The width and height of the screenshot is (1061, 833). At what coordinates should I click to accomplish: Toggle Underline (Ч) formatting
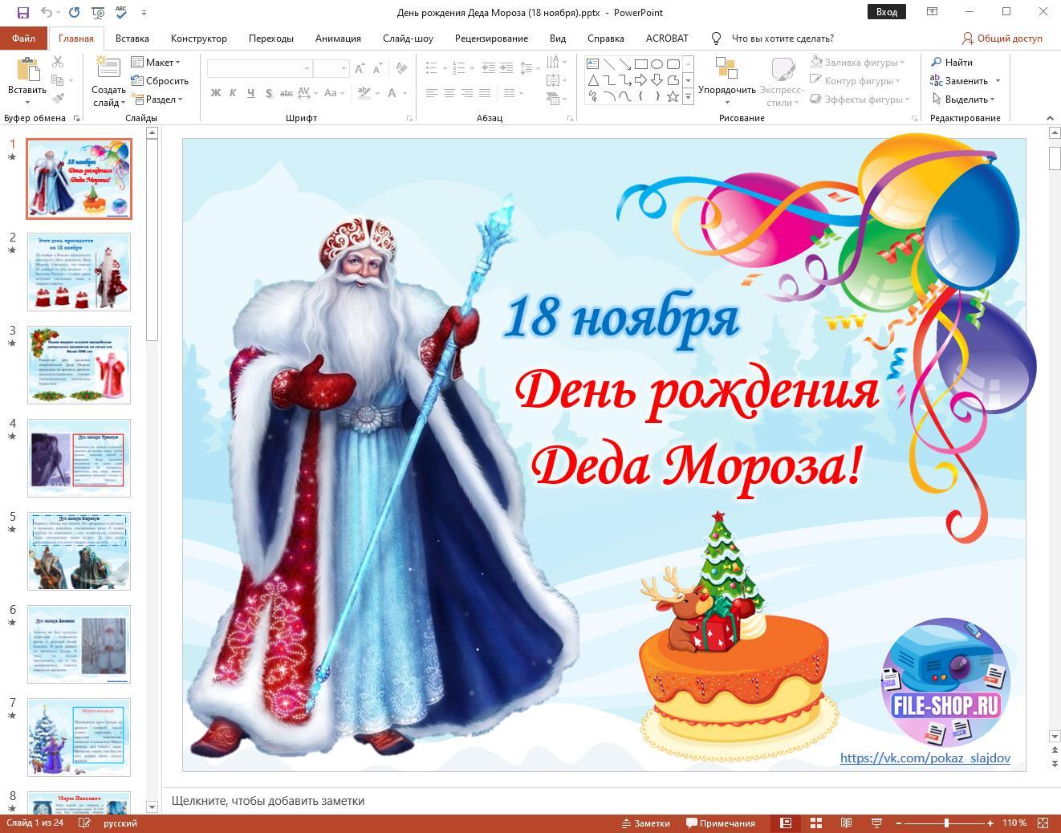pyautogui.click(x=250, y=93)
